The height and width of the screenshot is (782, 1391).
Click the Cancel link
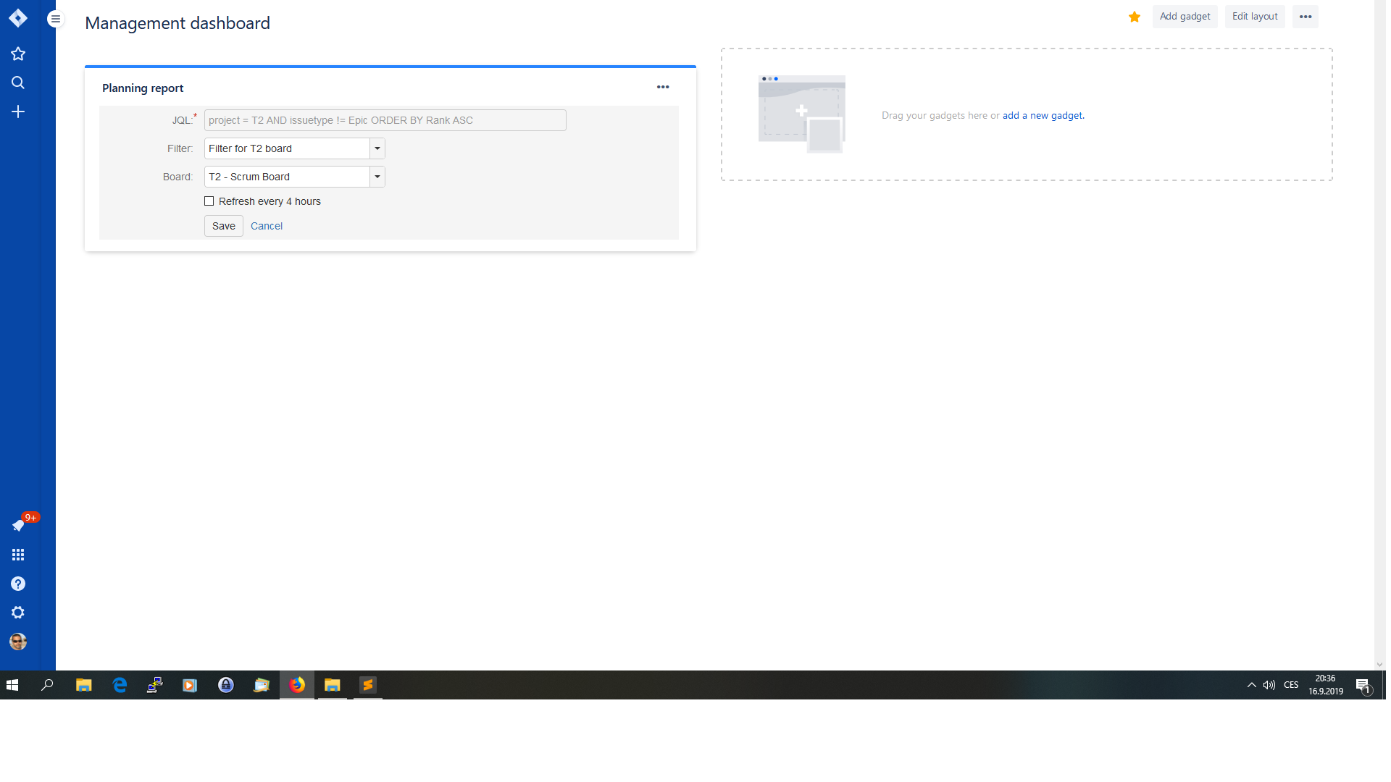266,225
